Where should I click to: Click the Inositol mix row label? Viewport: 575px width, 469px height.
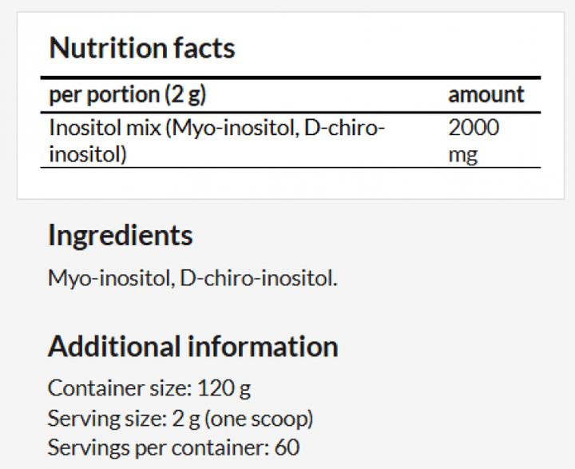217,141
